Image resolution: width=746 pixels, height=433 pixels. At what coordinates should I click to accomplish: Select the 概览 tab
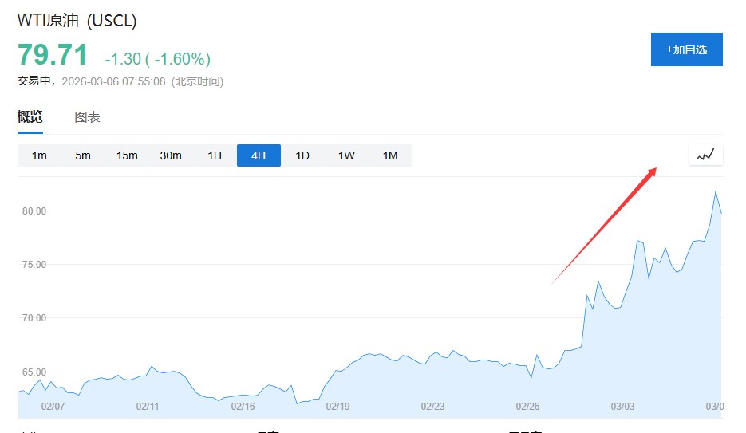pos(30,117)
